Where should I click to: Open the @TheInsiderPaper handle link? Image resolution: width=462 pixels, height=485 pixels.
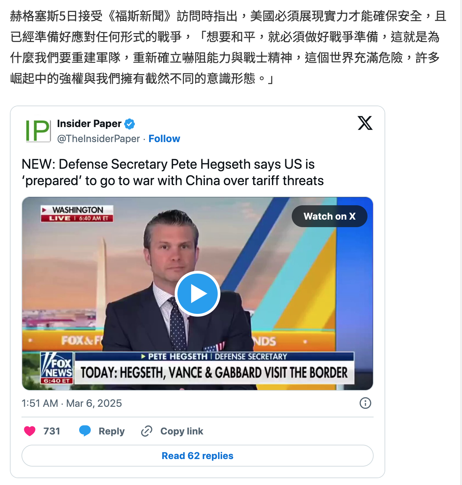98,139
